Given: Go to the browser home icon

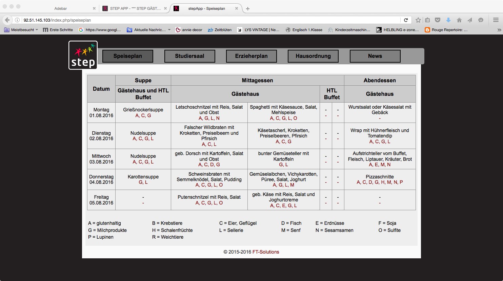Looking at the screenshot, I should click(459, 20).
